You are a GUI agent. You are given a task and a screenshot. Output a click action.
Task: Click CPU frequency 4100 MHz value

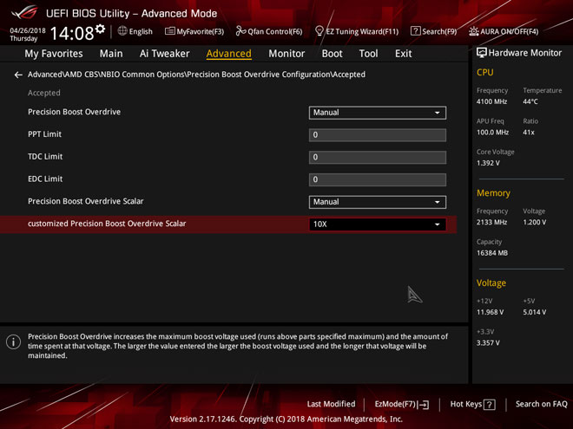coord(491,101)
